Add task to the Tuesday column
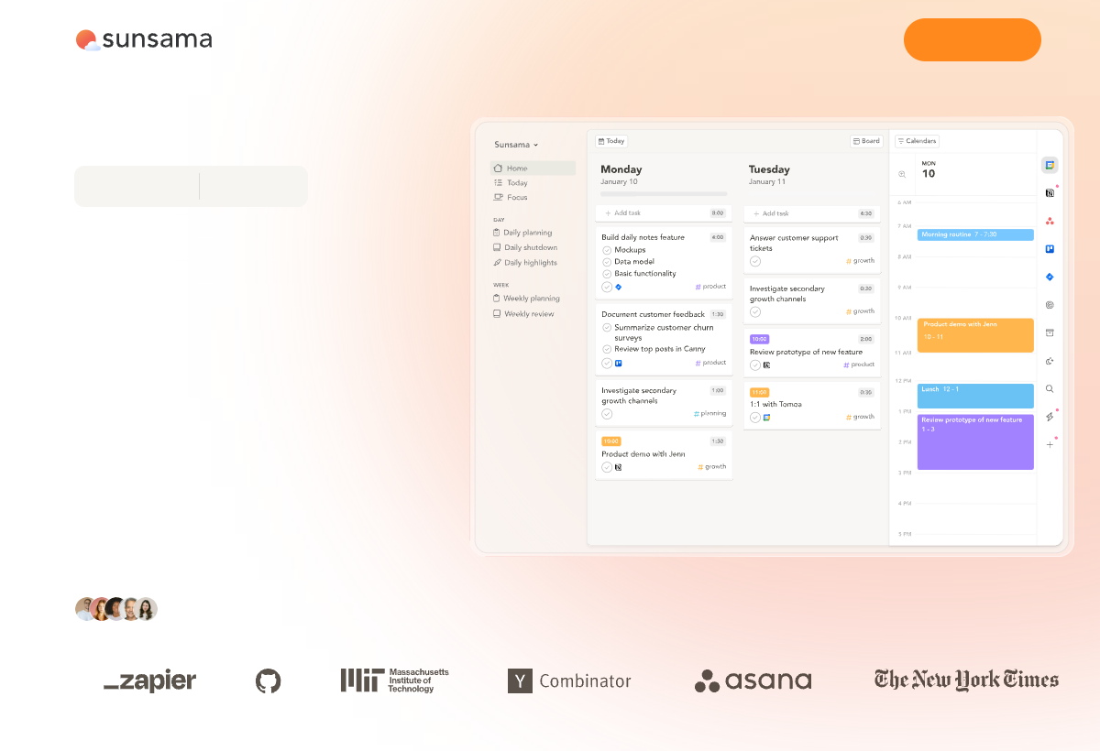Screen dimensions: 1100x751 tap(812, 213)
